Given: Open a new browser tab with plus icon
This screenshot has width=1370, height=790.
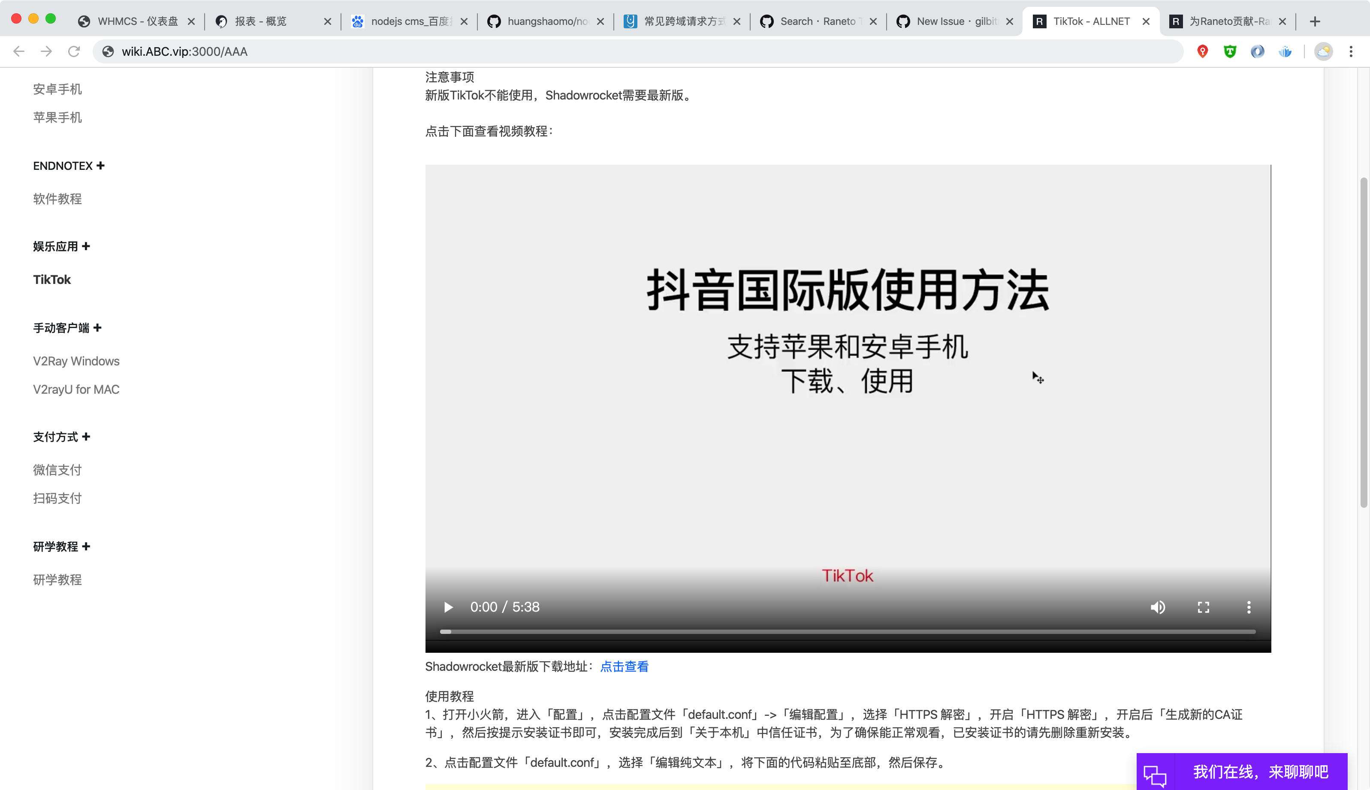Looking at the screenshot, I should (1315, 21).
